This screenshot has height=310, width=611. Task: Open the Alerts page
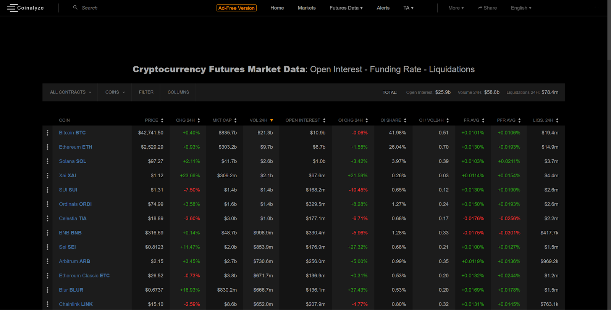coord(383,8)
